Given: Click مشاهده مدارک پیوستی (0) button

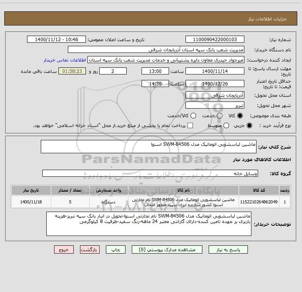Looking at the screenshot, I should (x=167, y=250).
